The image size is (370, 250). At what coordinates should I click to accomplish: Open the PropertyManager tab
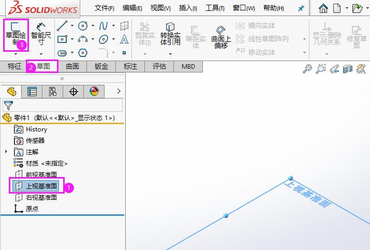[32, 92]
